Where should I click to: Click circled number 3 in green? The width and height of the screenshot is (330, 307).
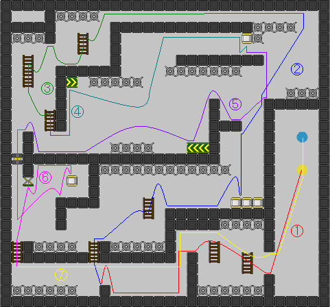(x=47, y=88)
